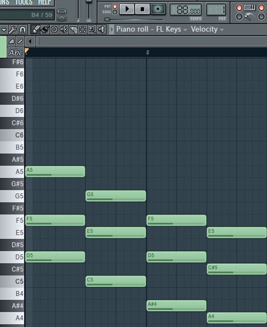
Task: Open the TOOLS menu
Action: (x=24, y=2)
